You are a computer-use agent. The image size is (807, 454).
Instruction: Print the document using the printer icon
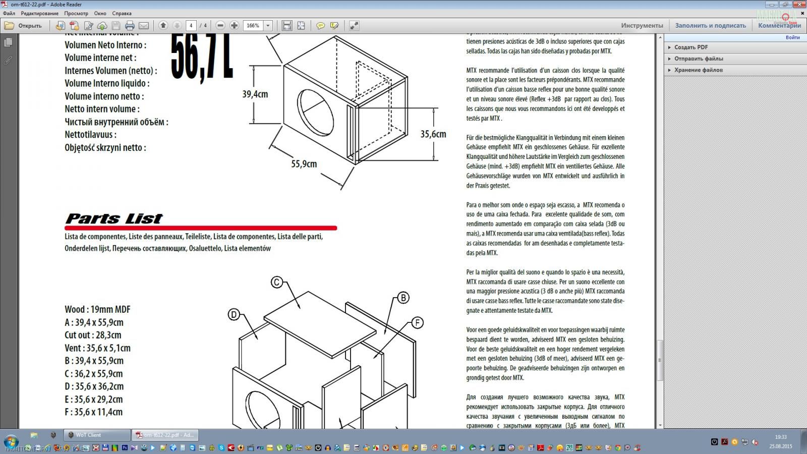(130, 25)
